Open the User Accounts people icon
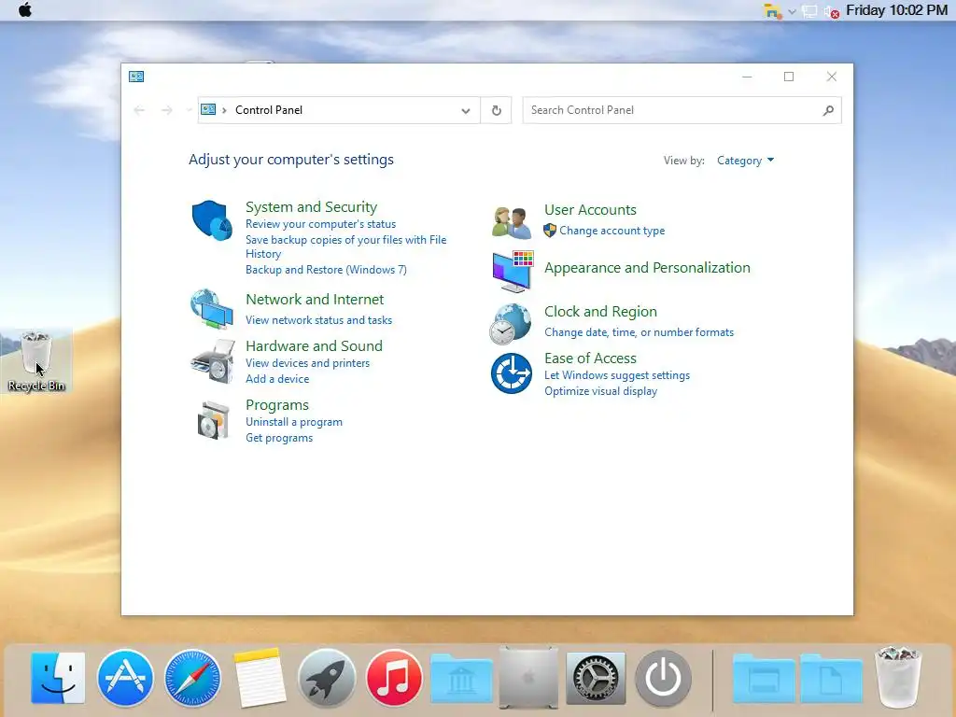The image size is (956, 717). pyautogui.click(x=512, y=222)
